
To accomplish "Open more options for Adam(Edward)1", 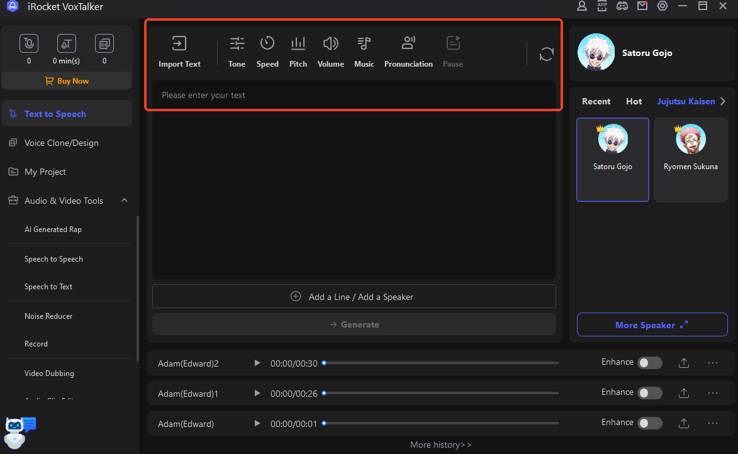I will pyautogui.click(x=713, y=393).
